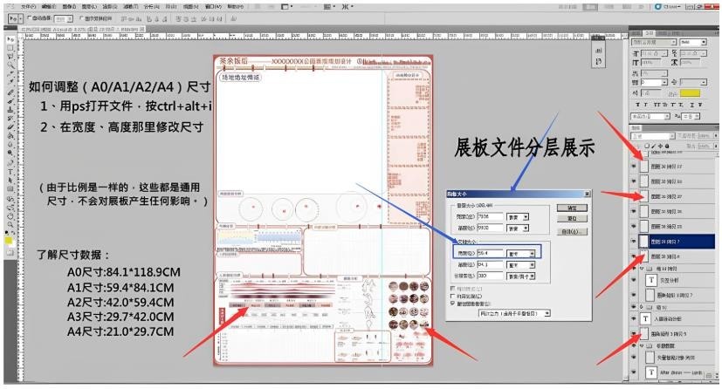Toggle eye icon of 图层 34 拷贝 17

[634, 166]
